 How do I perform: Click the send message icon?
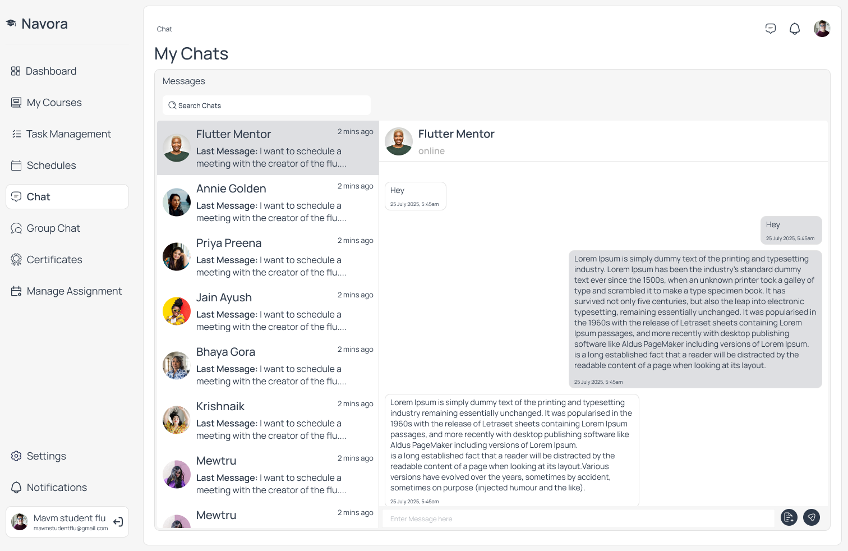812,517
